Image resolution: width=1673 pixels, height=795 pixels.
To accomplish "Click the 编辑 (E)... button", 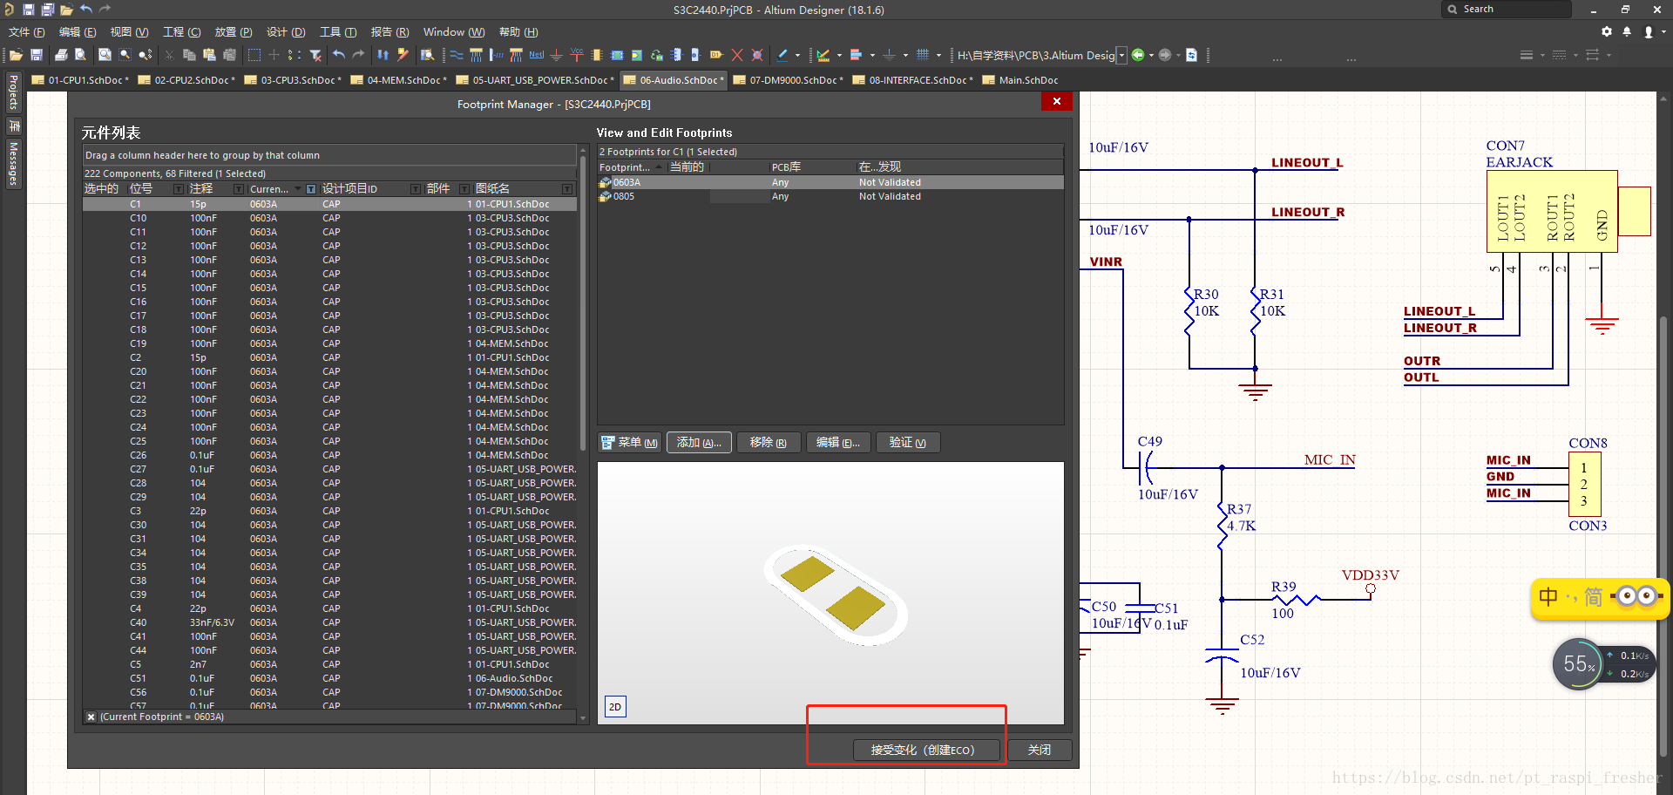I will pos(837,443).
